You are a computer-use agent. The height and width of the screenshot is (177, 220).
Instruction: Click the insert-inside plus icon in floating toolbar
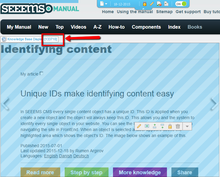147,126
